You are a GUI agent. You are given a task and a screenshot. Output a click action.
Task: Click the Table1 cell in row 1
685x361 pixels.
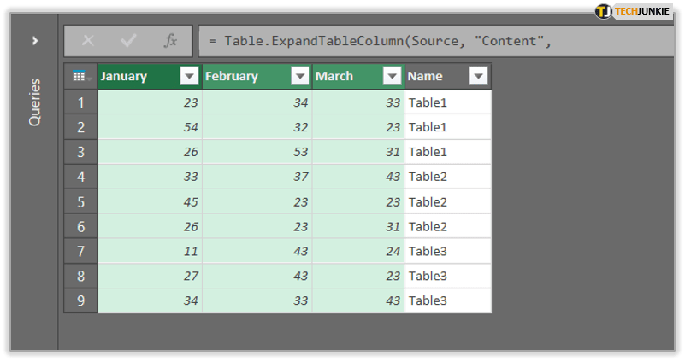pyautogui.click(x=446, y=102)
